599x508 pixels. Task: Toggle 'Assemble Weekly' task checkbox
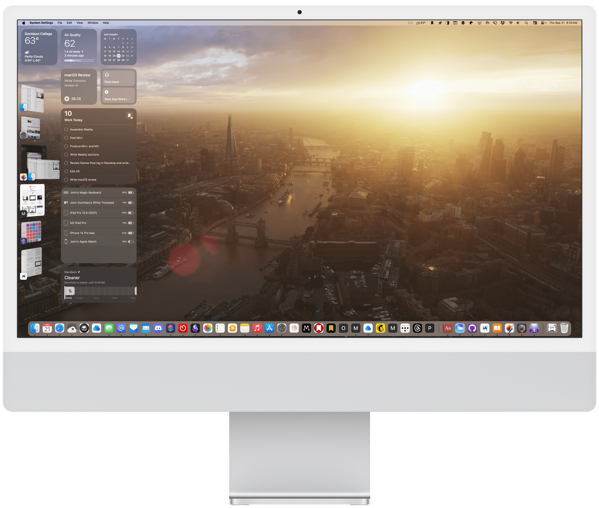pos(66,129)
